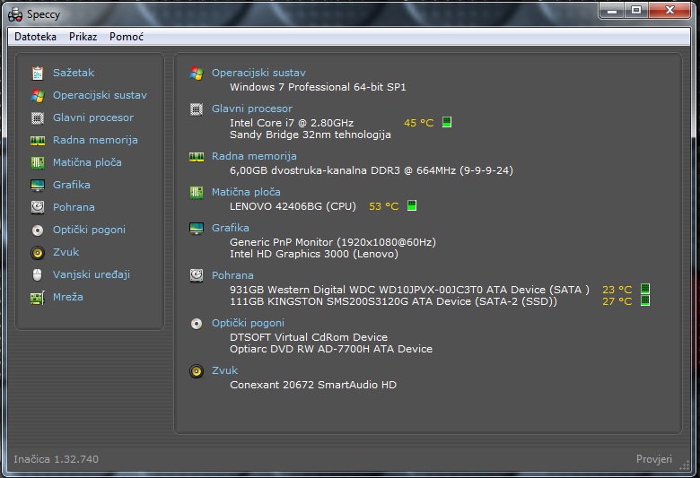The height and width of the screenshot is (478, 700).
Task: Click the 931GB Western Digital drive line
Action: coord(409,290)
